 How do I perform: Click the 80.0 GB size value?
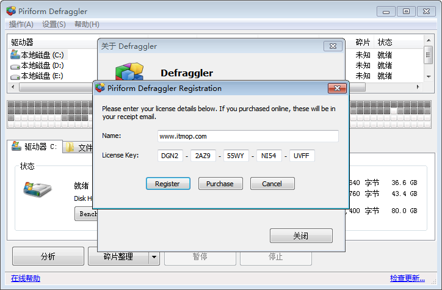(404, 211)
